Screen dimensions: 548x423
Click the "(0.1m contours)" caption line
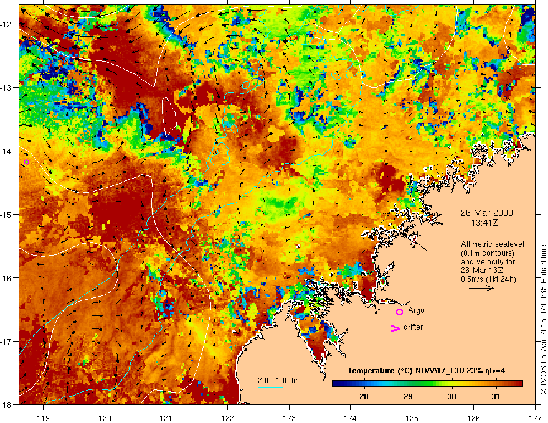pyautogui.click(x=488, y=253)
